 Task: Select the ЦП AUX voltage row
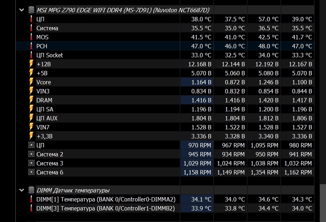[47, 118]
